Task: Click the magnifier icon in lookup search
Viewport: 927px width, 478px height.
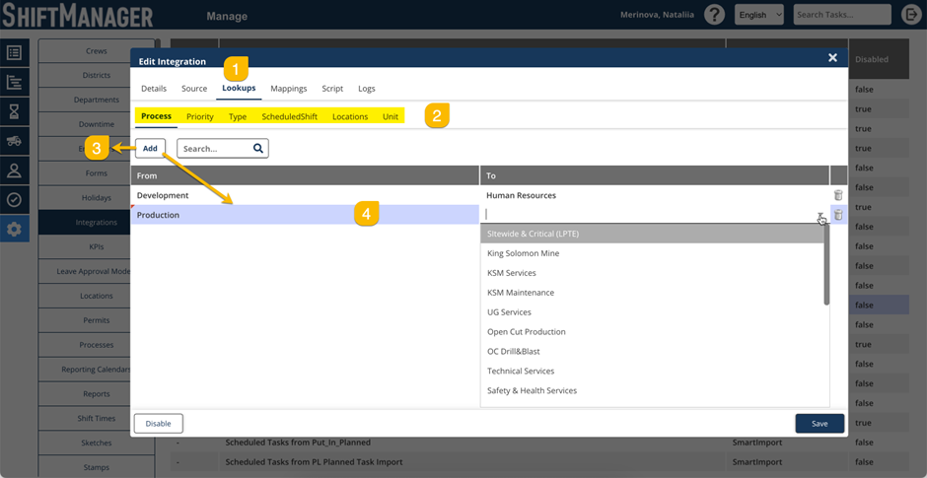Action: coord(257,149)
